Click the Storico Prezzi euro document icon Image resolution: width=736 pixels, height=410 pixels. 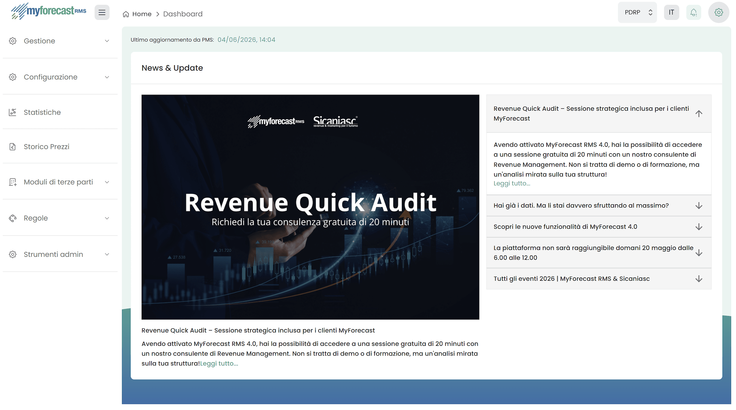(13, 146)
